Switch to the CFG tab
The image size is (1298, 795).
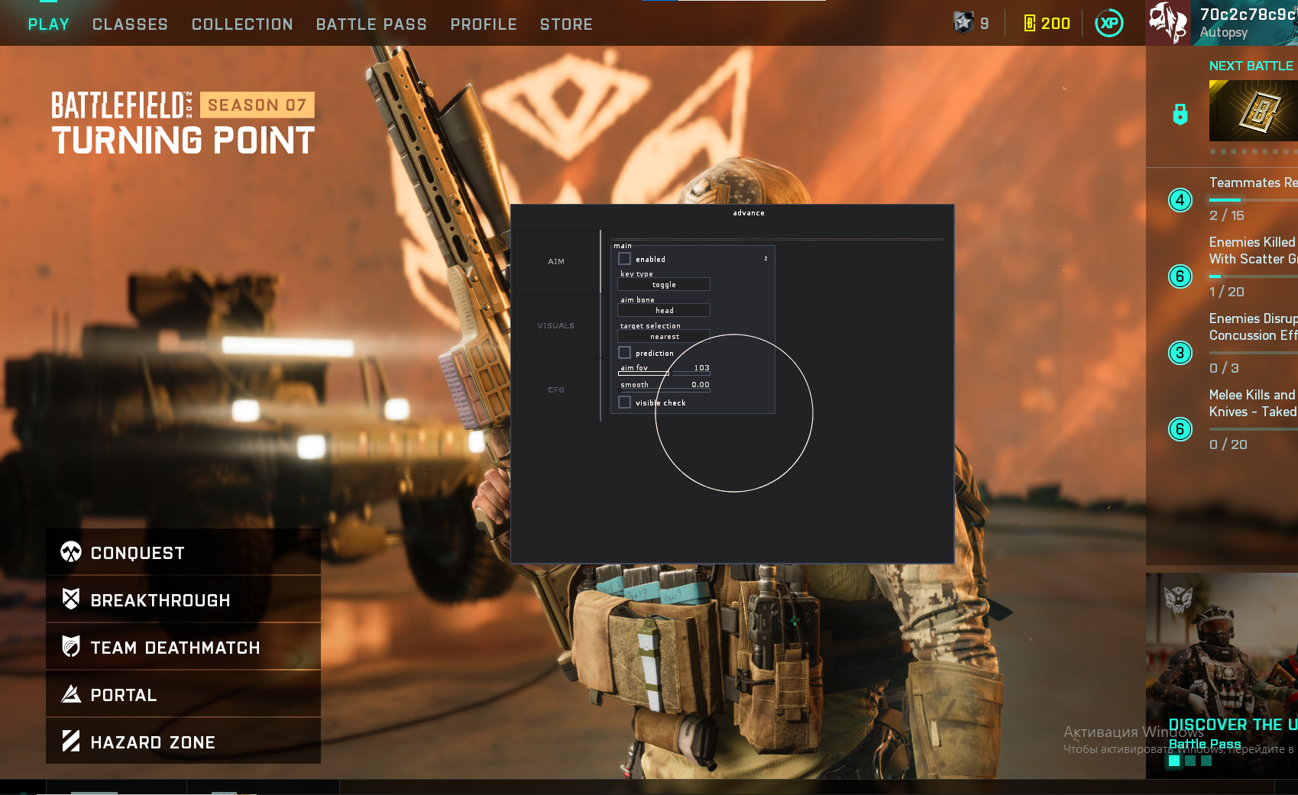557,389
